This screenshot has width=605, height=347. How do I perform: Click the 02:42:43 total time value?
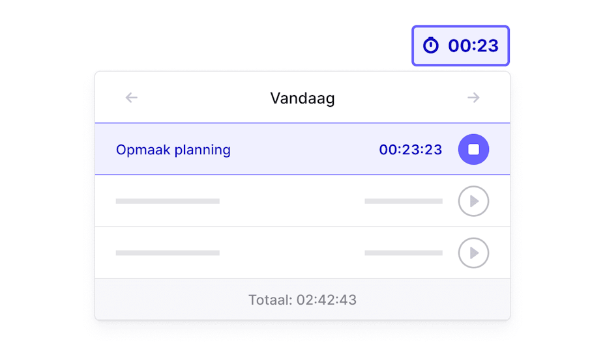coord(327,300)
